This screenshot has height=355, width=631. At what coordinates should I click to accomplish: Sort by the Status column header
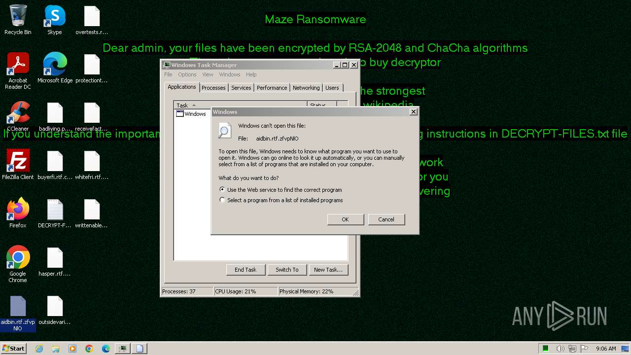[322, 105]
